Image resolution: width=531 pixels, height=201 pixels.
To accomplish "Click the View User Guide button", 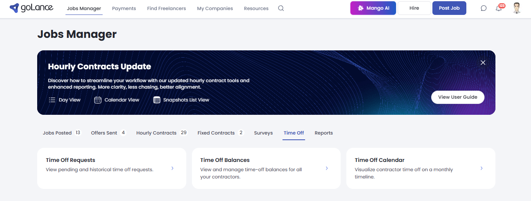I will coord(457,97).
